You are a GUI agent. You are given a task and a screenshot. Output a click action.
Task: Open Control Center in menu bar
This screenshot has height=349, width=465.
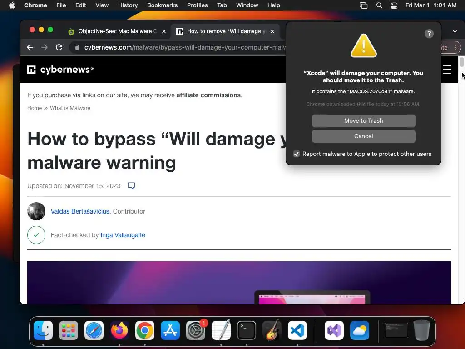[x=394, y=5]
